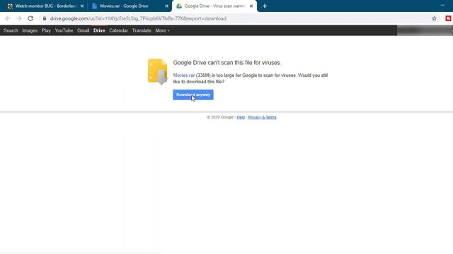Open Play in Google bar
Screen dimensions: 453x254
pos(46,30)
